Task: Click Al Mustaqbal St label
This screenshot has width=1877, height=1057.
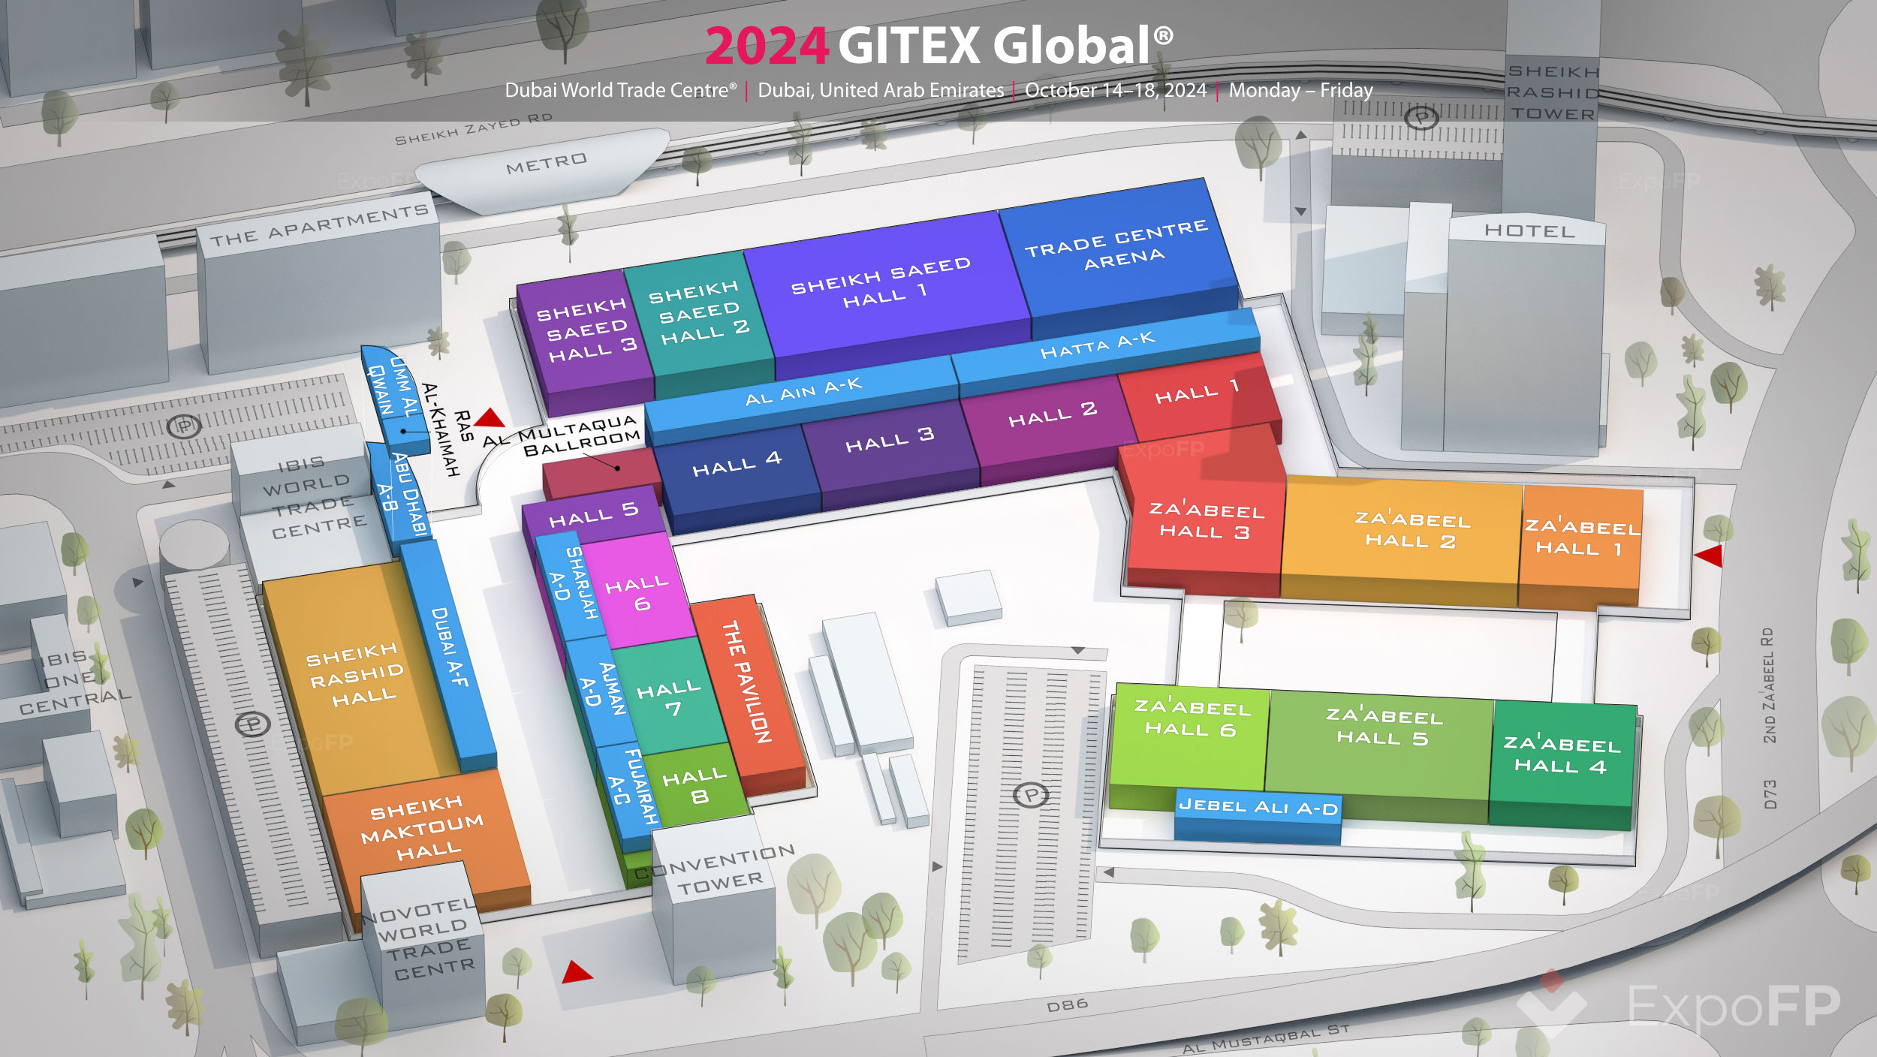Action: (1266, 1038)
